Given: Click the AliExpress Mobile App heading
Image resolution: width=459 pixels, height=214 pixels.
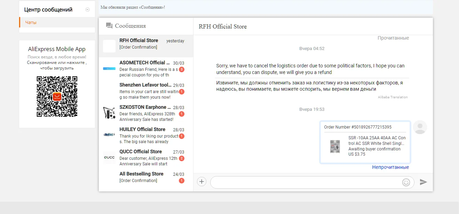Looking at the screenshot, I should click(x=57, y=49).
